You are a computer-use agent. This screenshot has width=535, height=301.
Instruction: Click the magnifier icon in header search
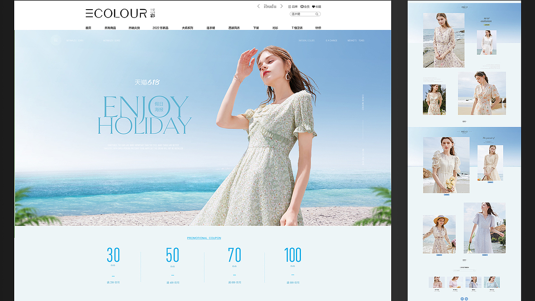317,14
